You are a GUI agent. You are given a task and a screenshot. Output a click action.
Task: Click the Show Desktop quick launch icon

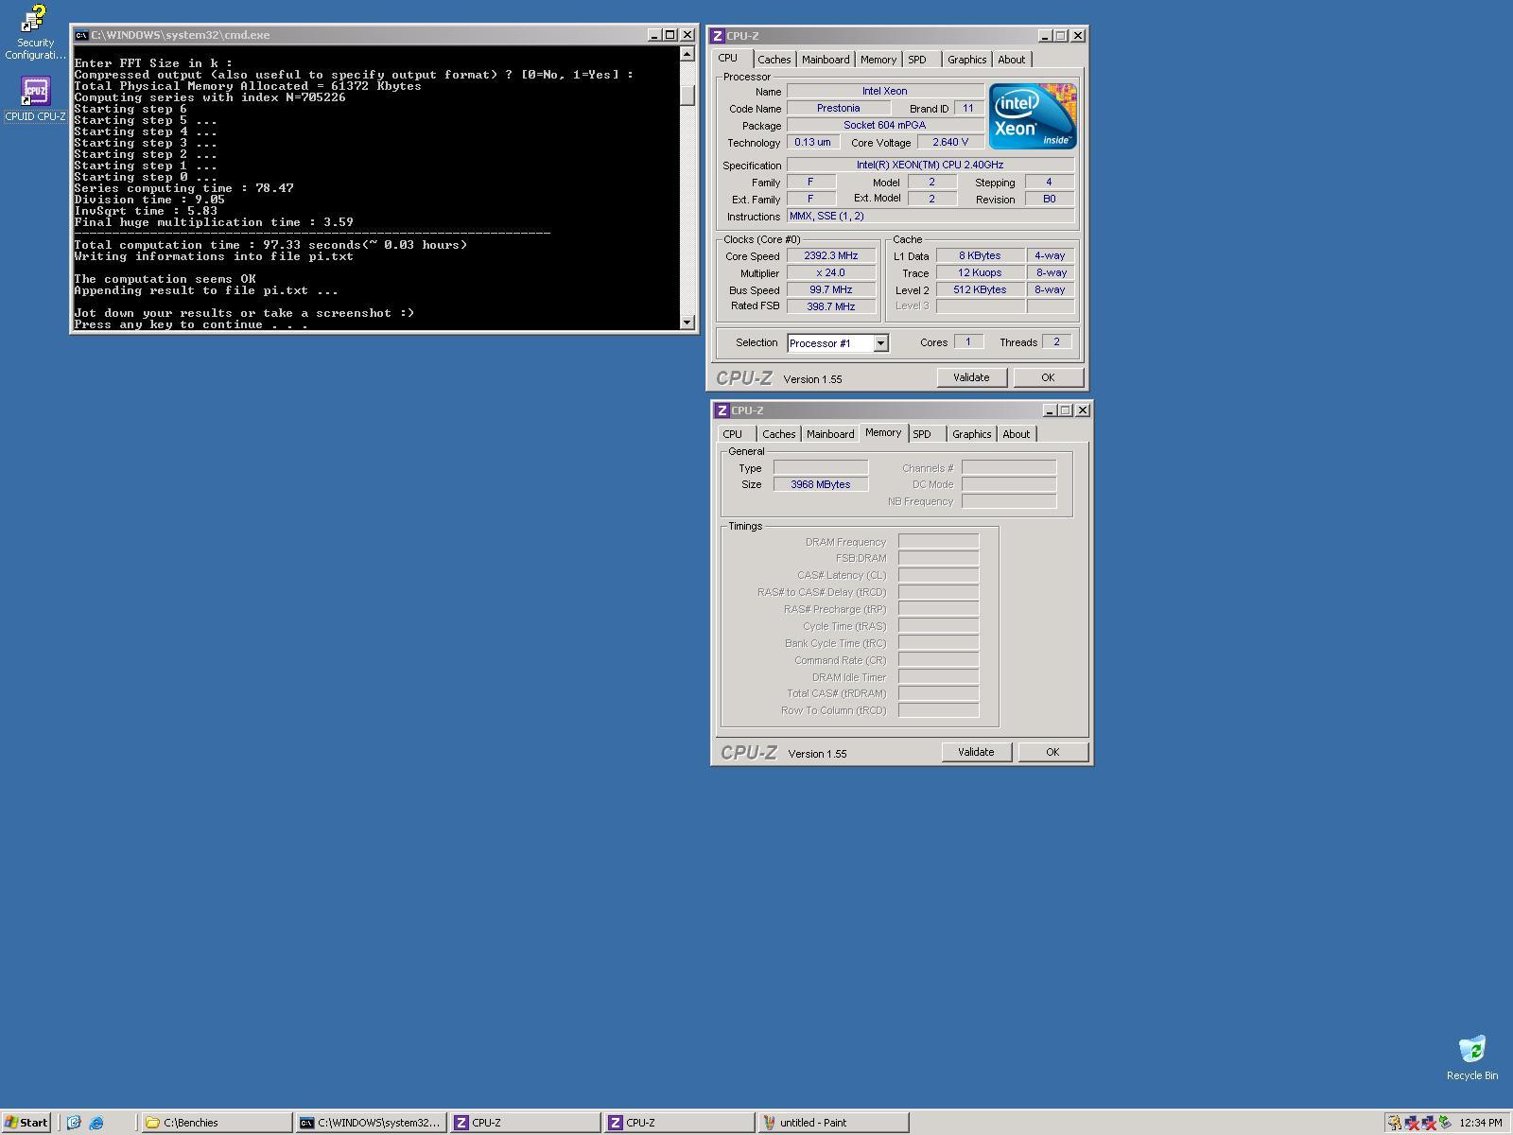(x=74, y=1123)
